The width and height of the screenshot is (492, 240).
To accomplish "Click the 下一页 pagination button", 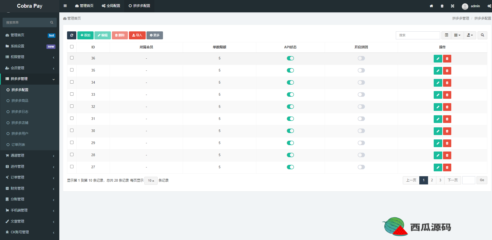I will (x=453, y=180).
